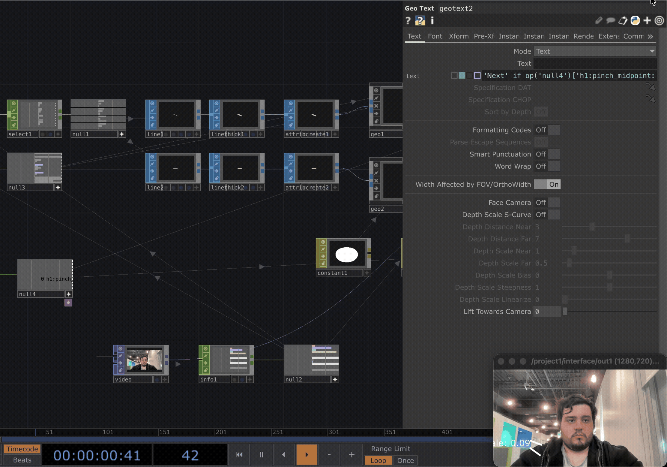Expand the null4 node's flag arrow
This screenshot has width=667, height=467.
(x=68, y=303)
